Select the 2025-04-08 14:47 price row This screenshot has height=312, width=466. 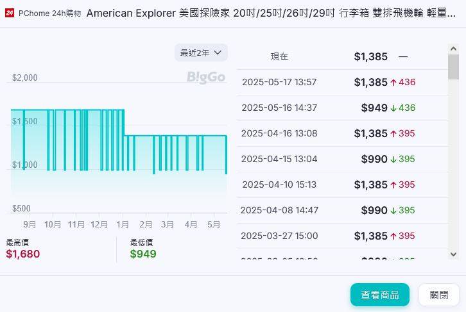(342, 210)
